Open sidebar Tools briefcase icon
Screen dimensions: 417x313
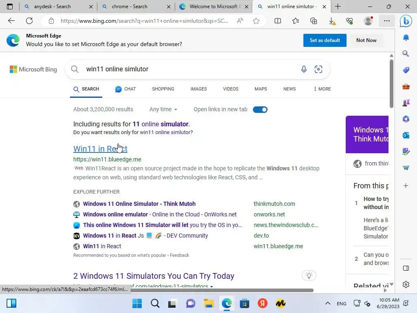coord(406,86)
